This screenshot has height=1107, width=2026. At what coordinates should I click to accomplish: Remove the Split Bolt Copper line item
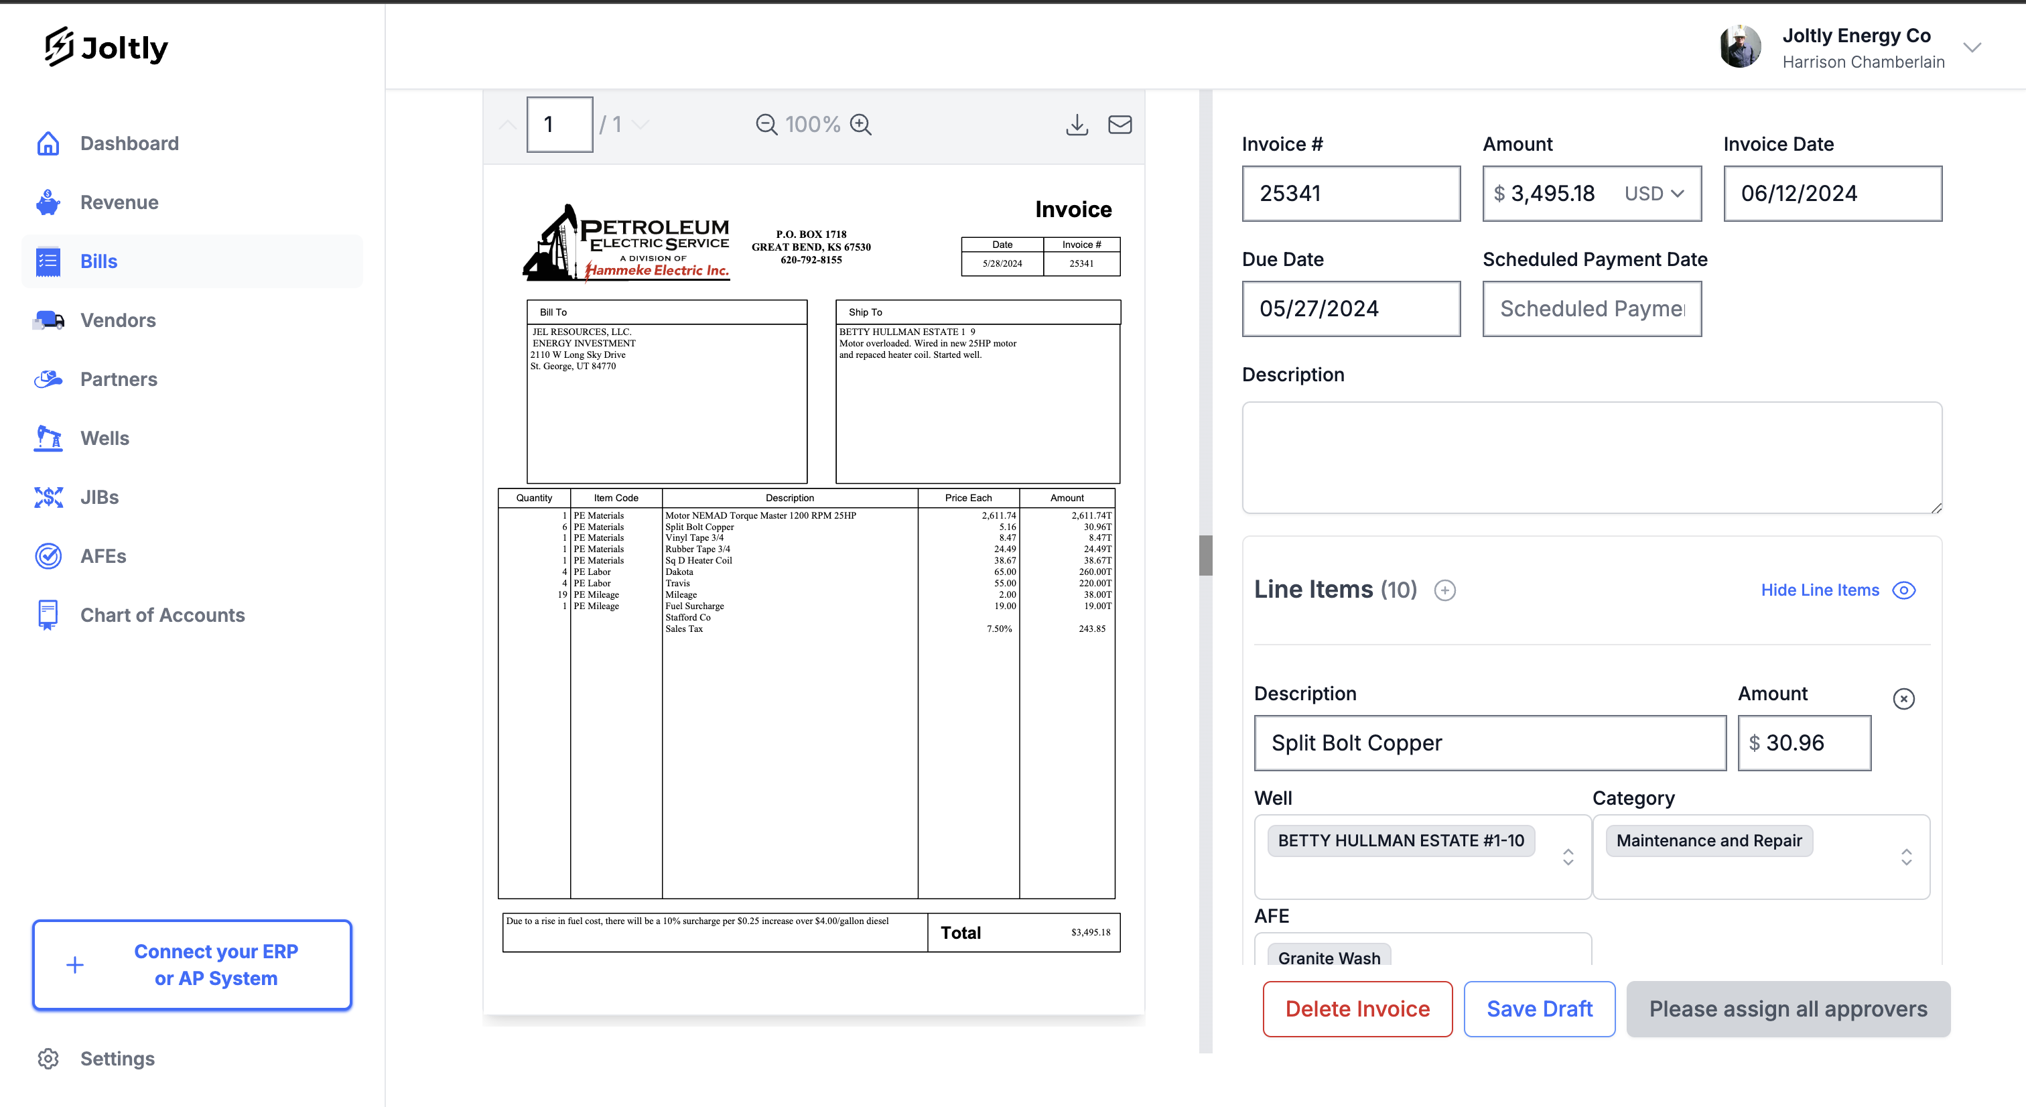pos(1904,699)
